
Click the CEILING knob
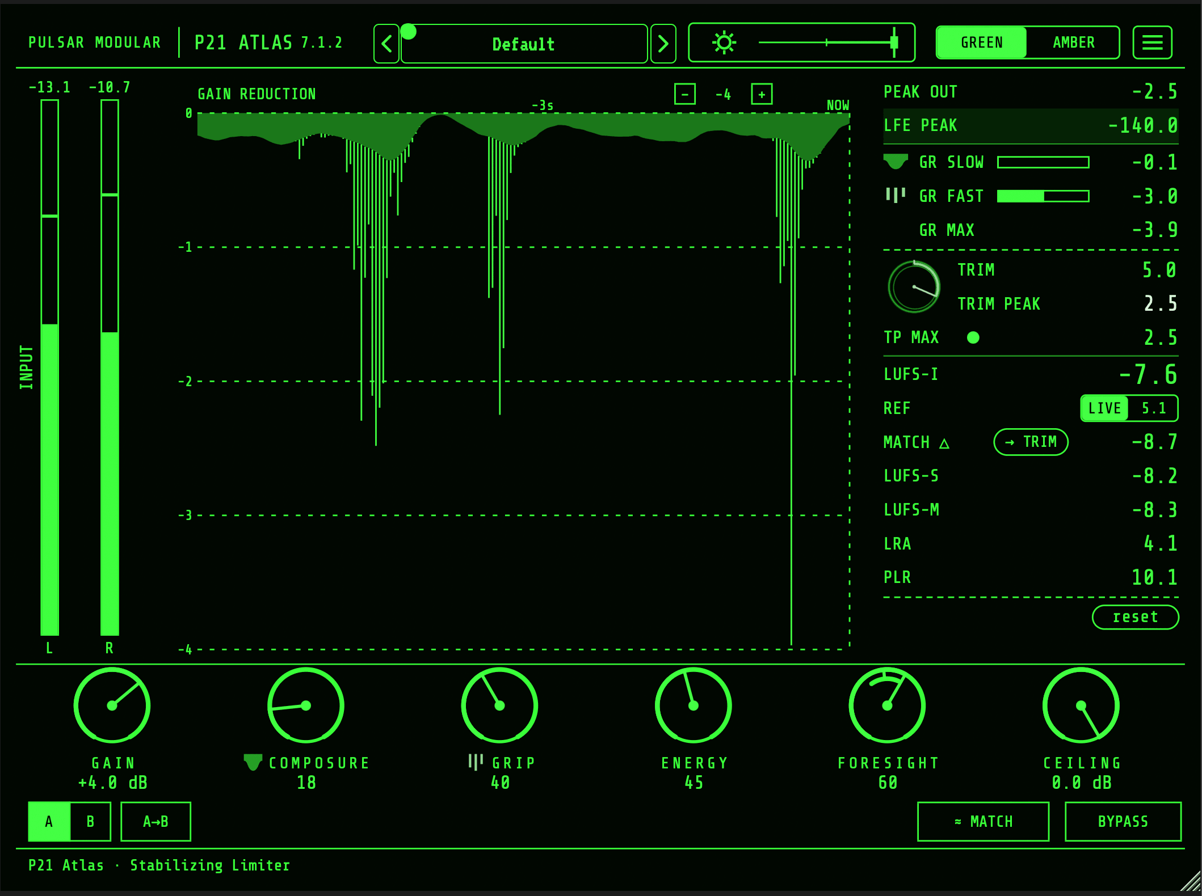[x=1081, y=705]
